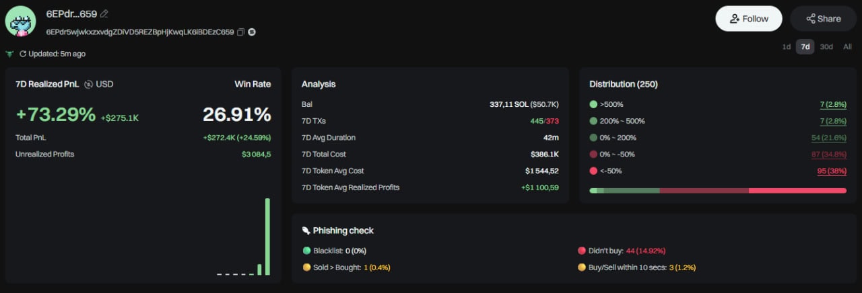The image size is (862, 293).
Task: Open the 200% ~ 500% count link
Action: [833, 121]
